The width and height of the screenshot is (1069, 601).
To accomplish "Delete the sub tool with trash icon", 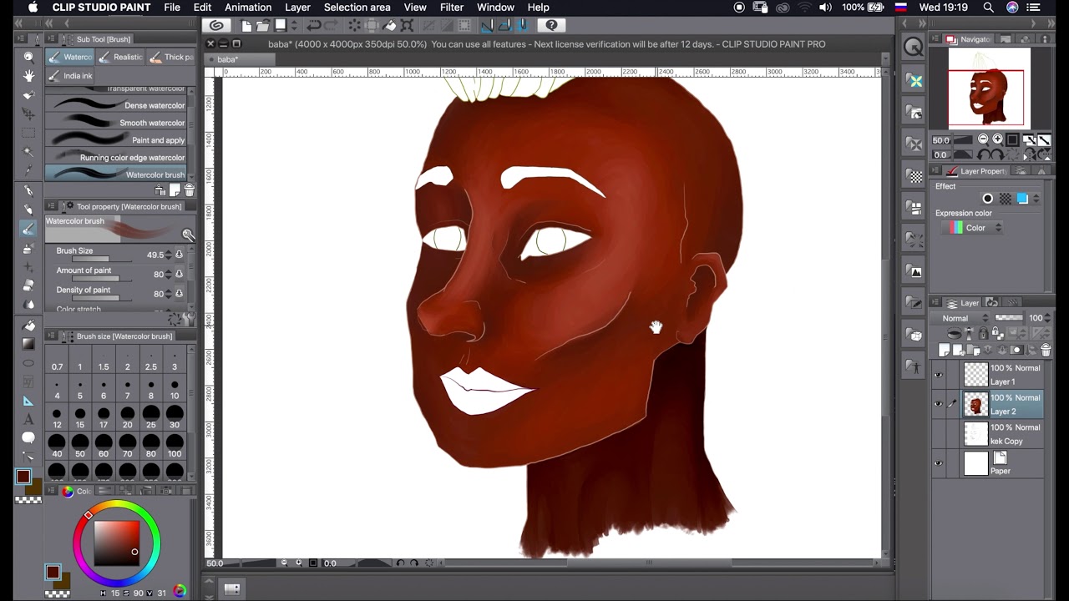I will click(189, 190).
